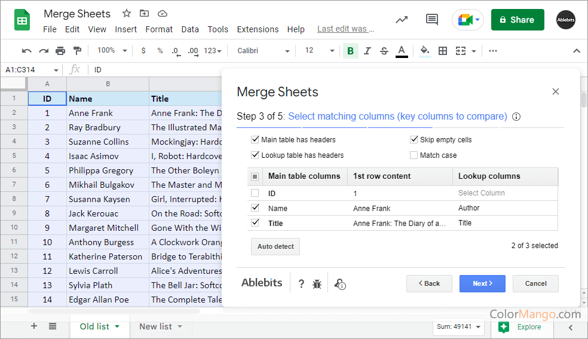Open the fill color picker
Image resolution: width=588 pixels, height=339 pixels.
(x=425, y=51)
